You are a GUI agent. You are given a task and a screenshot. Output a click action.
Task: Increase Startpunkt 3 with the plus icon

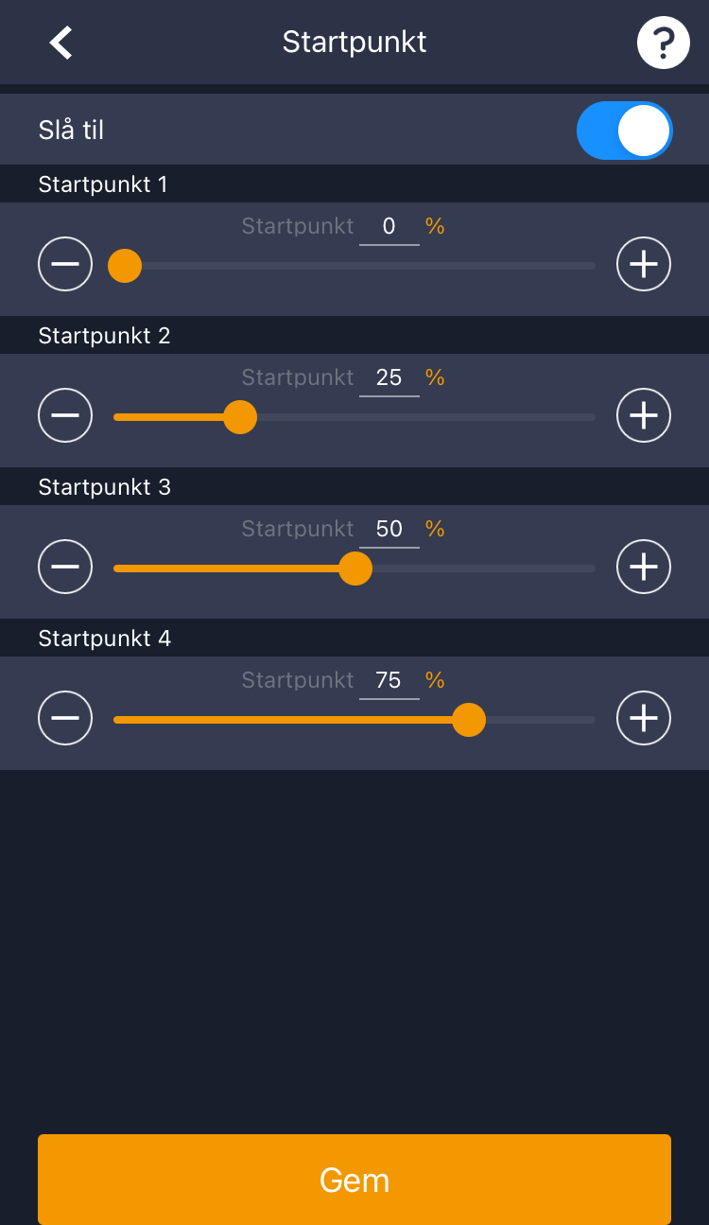click(644, 567)
